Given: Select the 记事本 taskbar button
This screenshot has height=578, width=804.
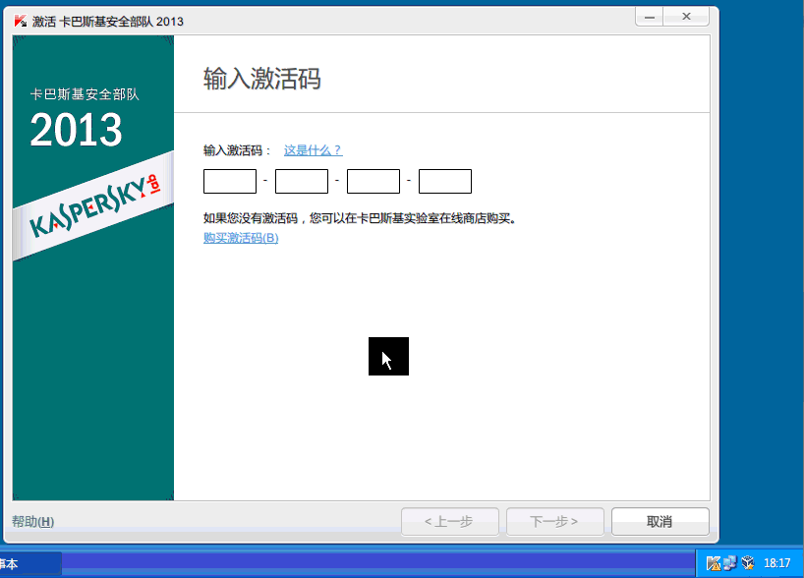Looking at the screenshot, I should pos(29,563).
